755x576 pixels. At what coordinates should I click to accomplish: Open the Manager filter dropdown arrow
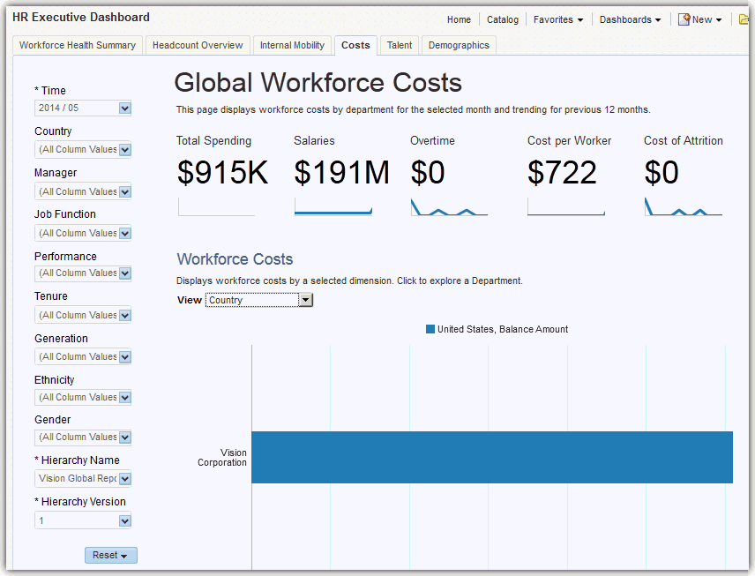pyautogui.click(x=124, y=191)
